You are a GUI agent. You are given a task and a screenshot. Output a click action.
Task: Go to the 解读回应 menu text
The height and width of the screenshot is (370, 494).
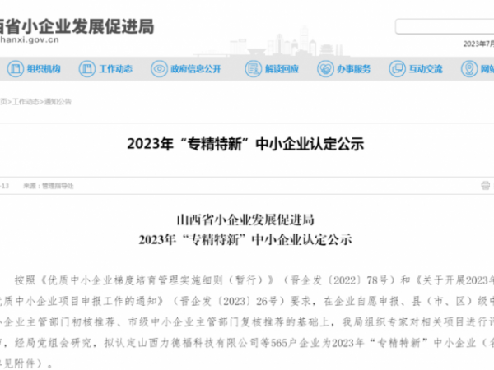pos(279,69)
